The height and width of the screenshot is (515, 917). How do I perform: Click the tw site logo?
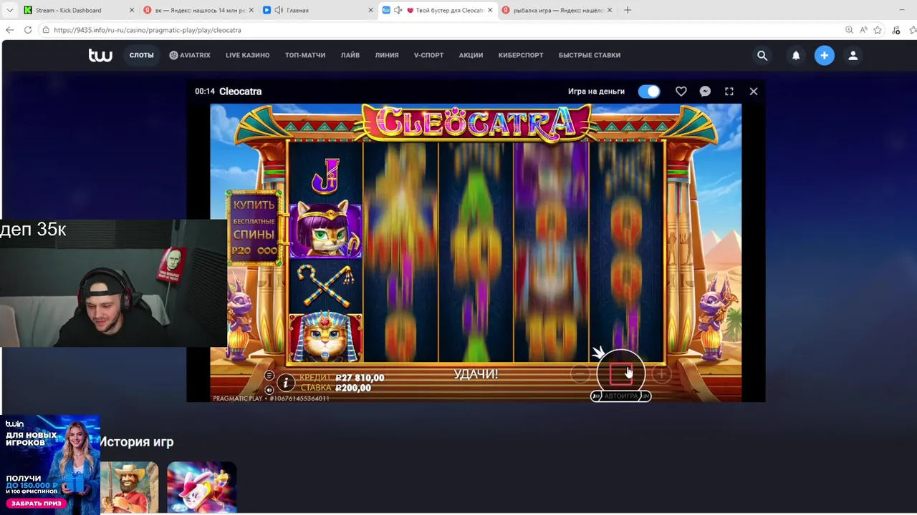(x=100, y=55)
